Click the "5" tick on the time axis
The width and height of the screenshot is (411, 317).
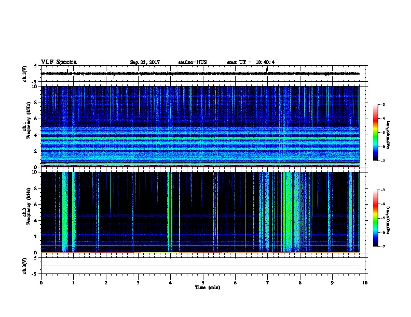pos(203,283)
